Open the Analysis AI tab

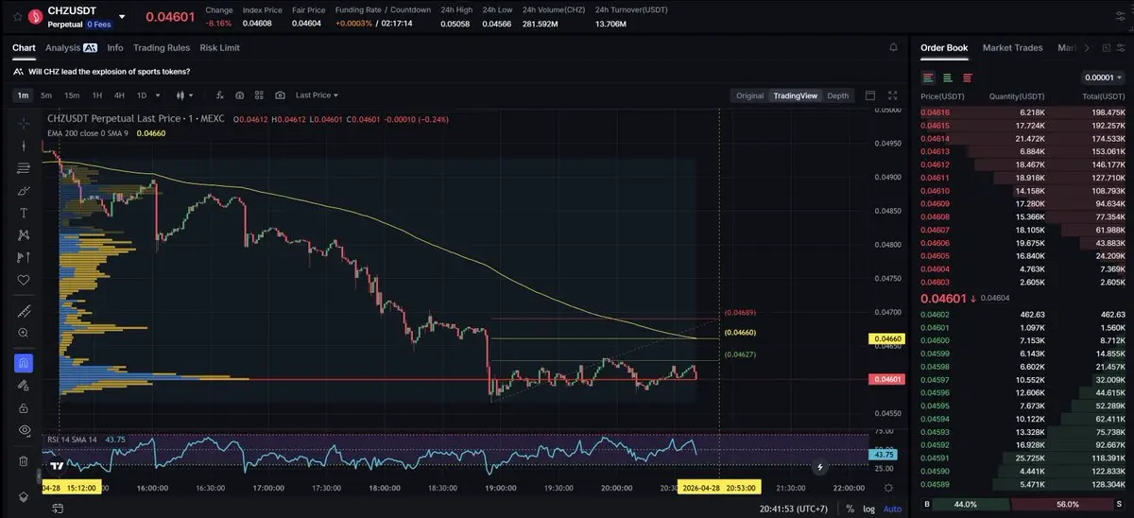[71, 47]
